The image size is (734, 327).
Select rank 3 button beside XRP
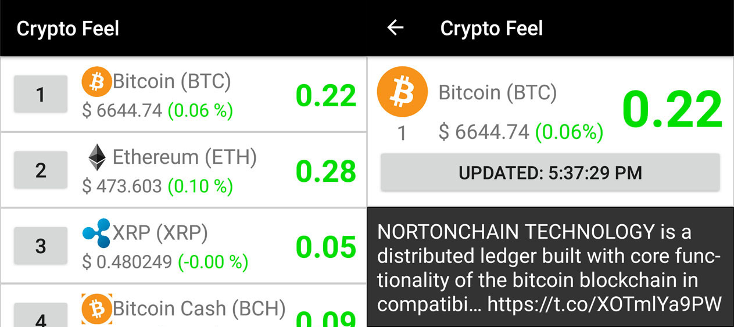pos(40,246)
